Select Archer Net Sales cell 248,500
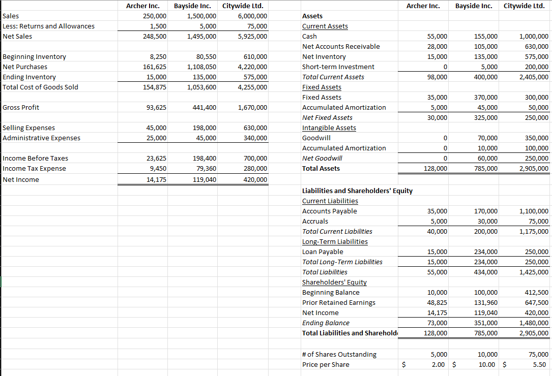The width and height of the screenshot is (552, 376). point(155,36)
